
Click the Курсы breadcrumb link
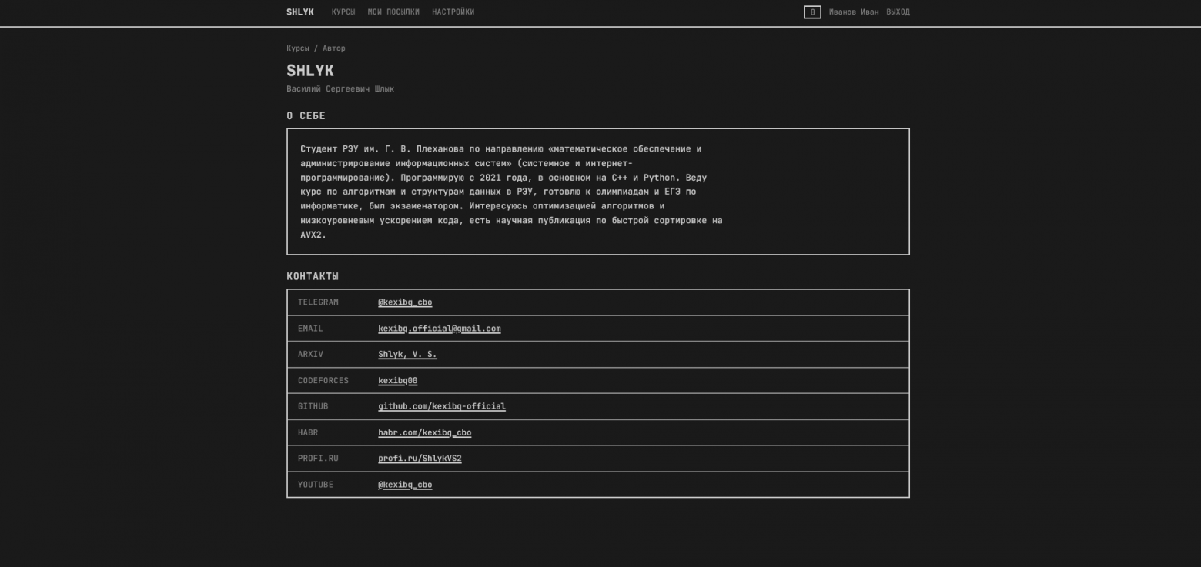(298, 48)
